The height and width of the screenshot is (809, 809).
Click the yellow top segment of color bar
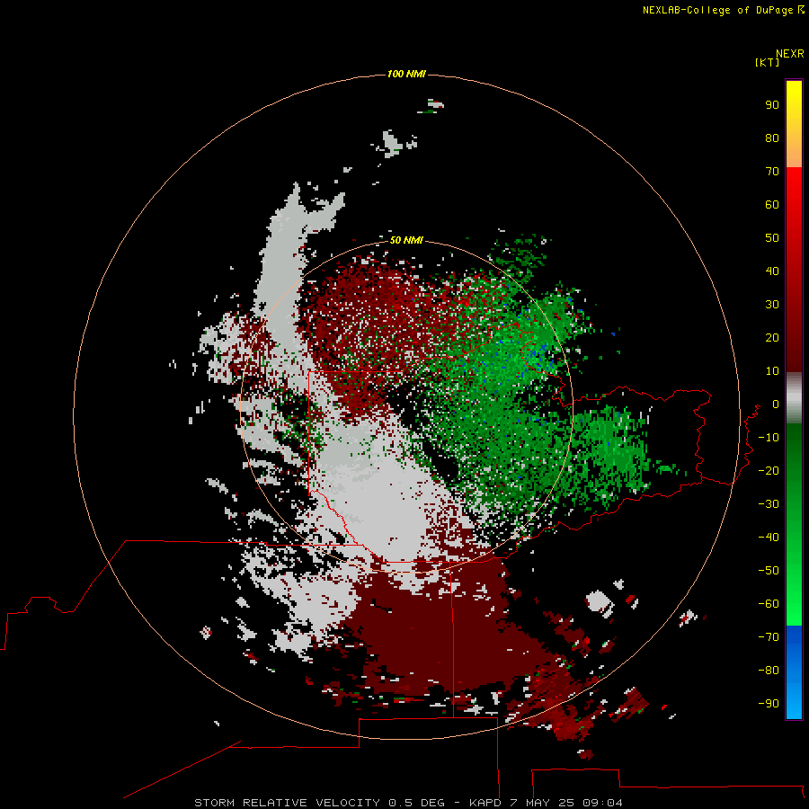pyautogui.click(x=794, y=124)
